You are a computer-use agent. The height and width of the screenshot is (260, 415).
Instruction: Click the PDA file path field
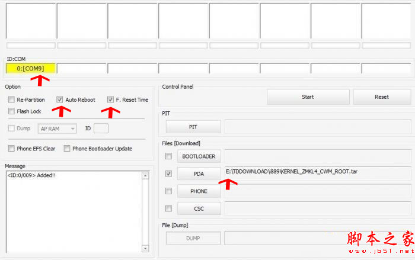318,174
